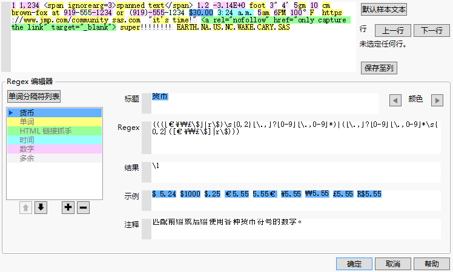453x272 pixels.
Task: Click the 标题 title input field
Action: pyautogui.click(x=265, y=103)
